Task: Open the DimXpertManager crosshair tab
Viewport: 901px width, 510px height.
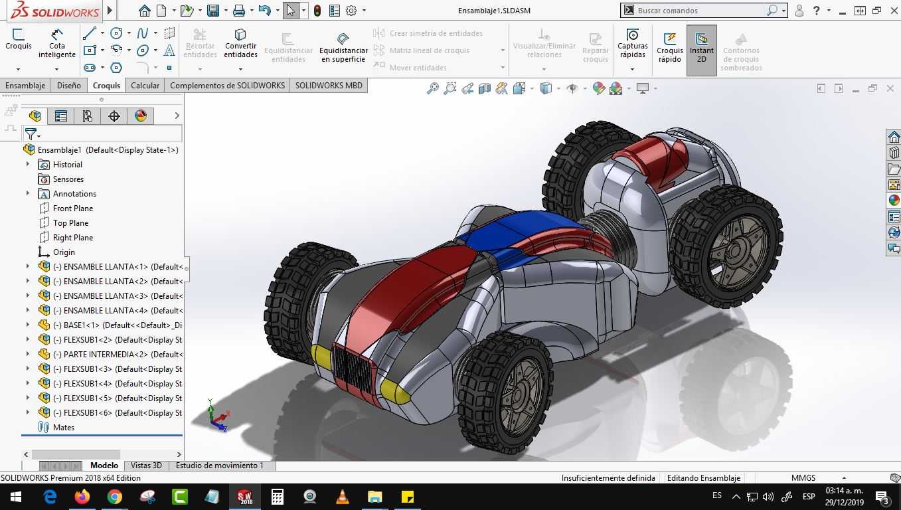Action: tap(114, 116)
